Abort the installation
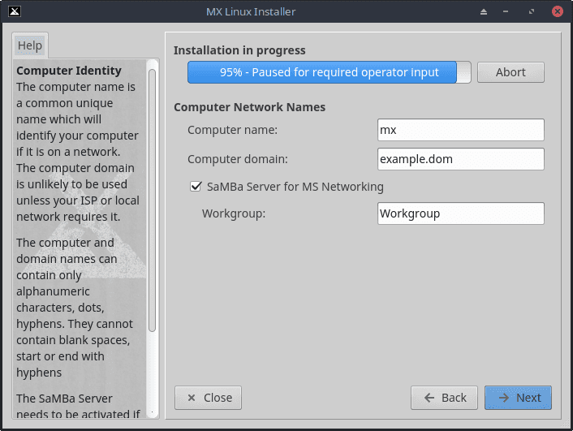The height and width of the screenshot is (431, 573). pos(511,72)
